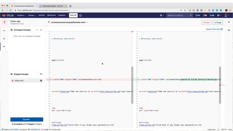The height and width of the screenshot is (131, 233).
Task: Click the Discard button
Action: [x=206, y=23]
